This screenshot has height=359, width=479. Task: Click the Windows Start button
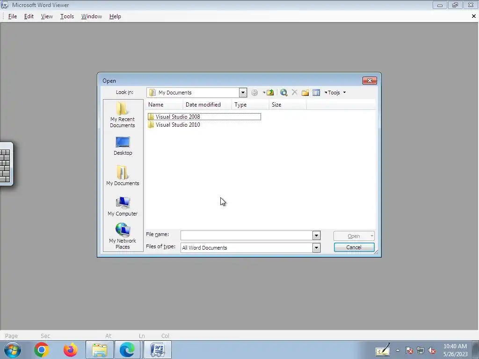pos(13,350)
